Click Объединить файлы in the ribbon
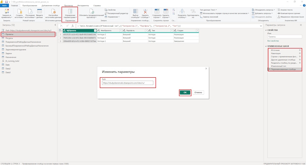 (x=262, y=17)
